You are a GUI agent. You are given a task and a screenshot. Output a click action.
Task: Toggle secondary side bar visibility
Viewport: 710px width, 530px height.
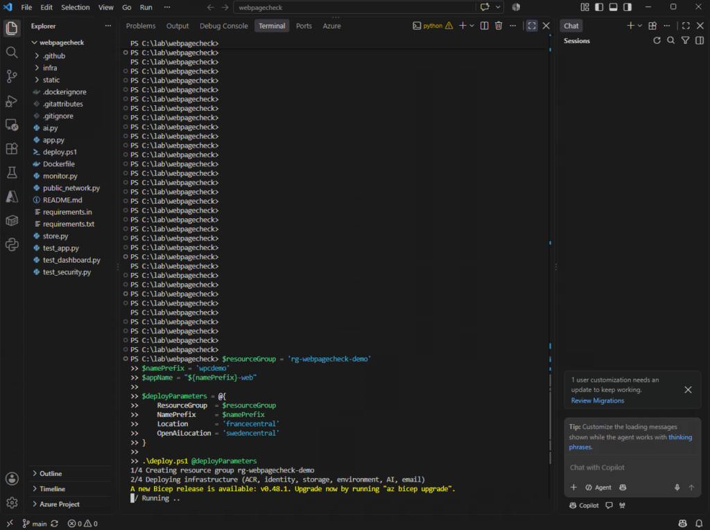[627, 7]
